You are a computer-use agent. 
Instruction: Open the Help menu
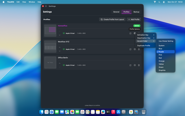(x=39, y=2)
